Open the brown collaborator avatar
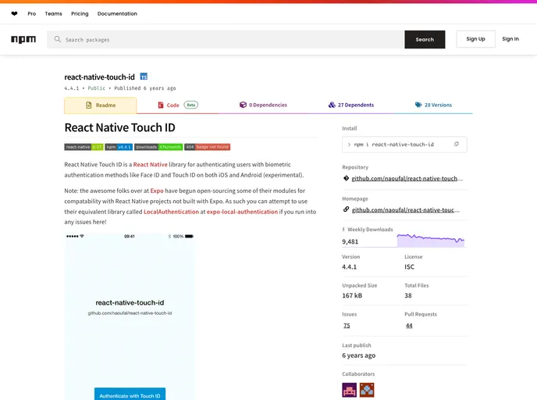The height and width of the screenshot is (400, 537). (x=367, y=390)
